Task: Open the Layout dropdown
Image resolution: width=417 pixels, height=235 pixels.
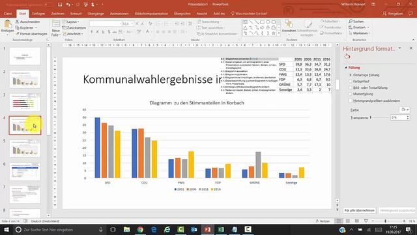Action: (x=71, y=22)
